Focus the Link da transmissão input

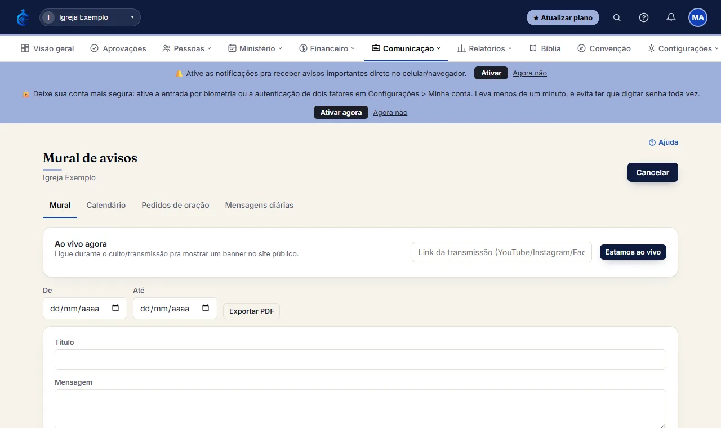click(x=502, y=252)
